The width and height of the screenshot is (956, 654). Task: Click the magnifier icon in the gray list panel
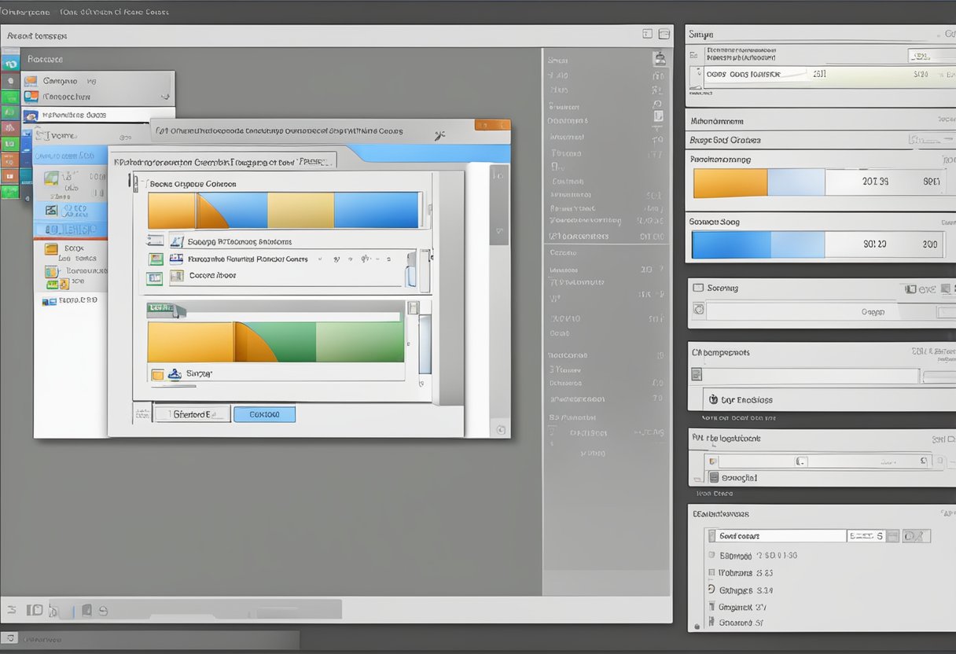pos(656,105)
